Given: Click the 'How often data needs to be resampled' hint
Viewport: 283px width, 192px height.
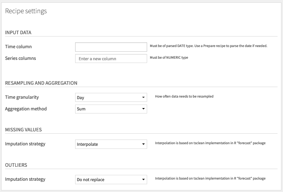Looking at the screenshot, I should (184, 96).
